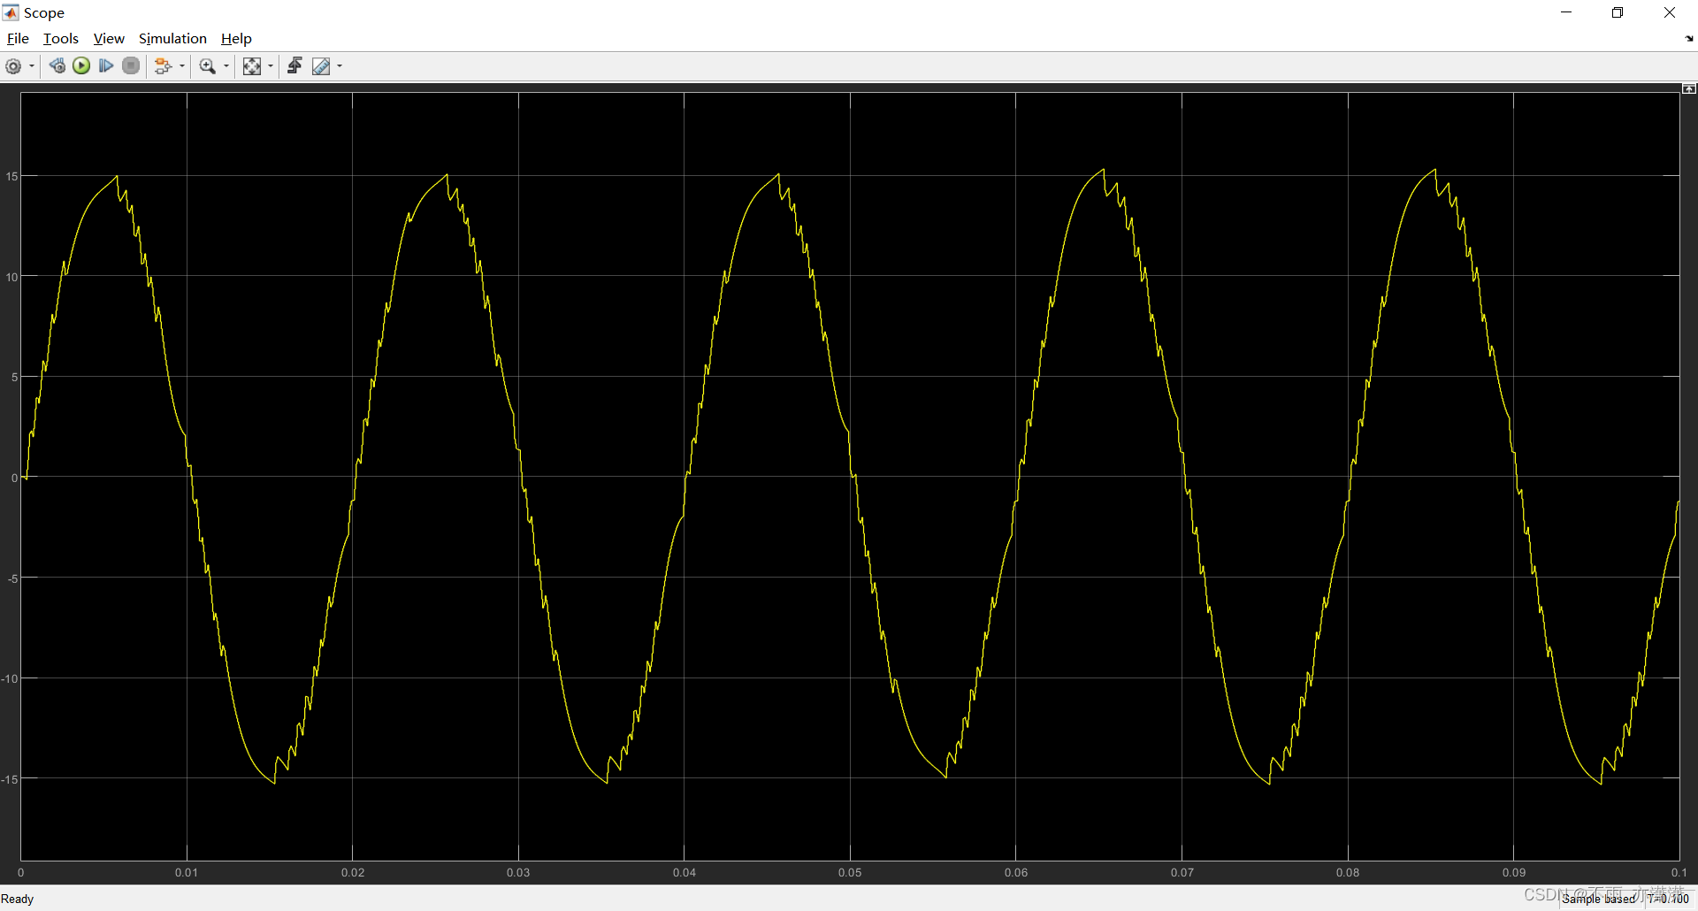This screenshot has width=1698, height=911.
Task: Expand the zoom tool dropdown arrow
Action: coord(226,66)
